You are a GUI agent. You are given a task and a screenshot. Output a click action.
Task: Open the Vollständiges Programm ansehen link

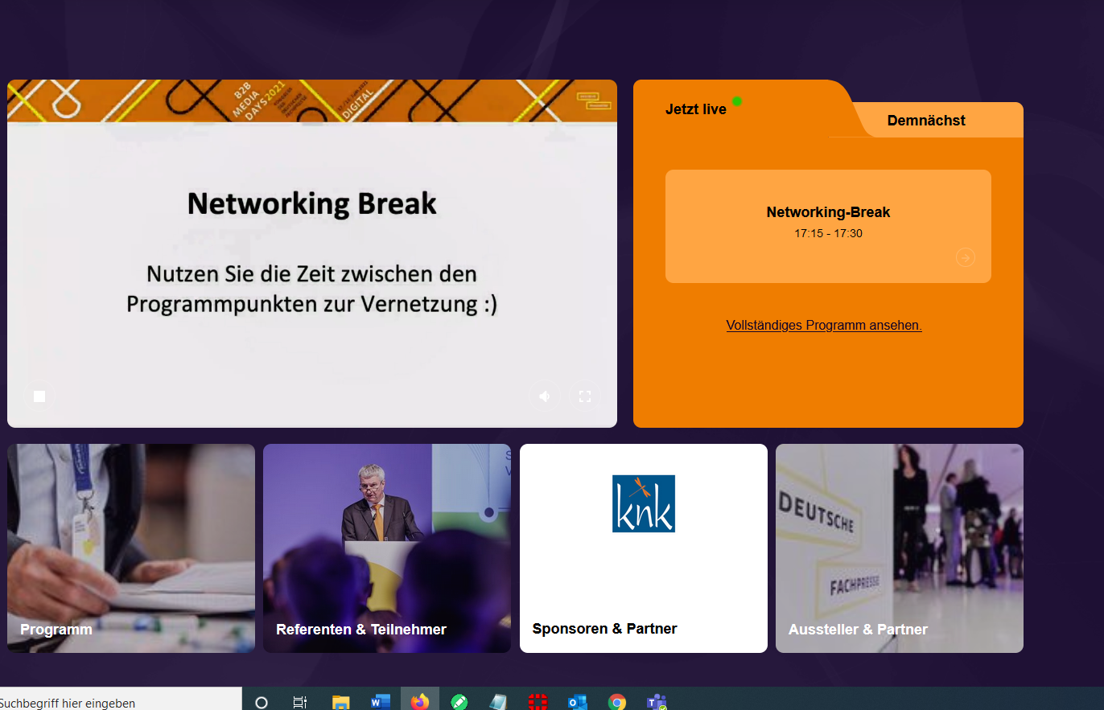pos(823,326)
